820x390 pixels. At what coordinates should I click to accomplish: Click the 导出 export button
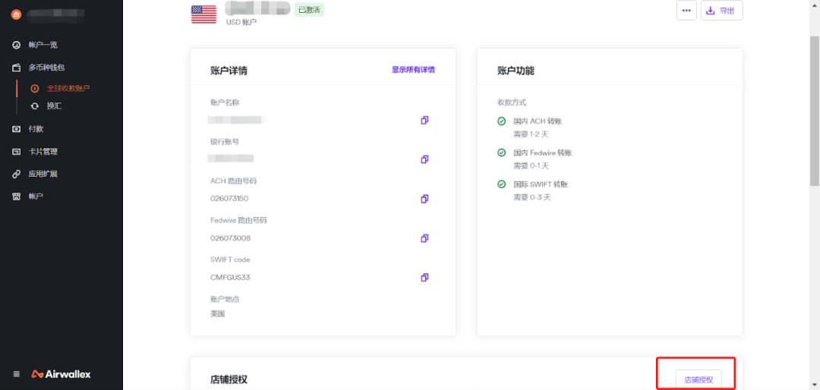(721, 11)
